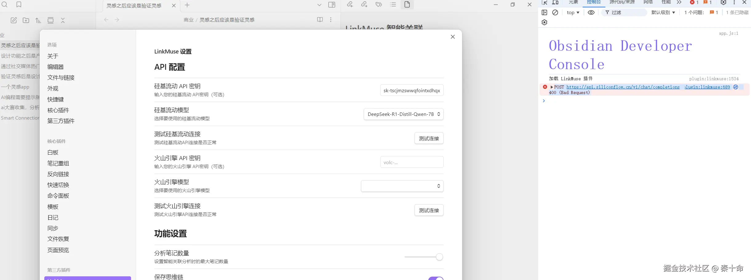Screen dimensions: 751x280
Task: Close the 灵感之后应该是验证灵感 tab
Action: (x=174, y=6)
